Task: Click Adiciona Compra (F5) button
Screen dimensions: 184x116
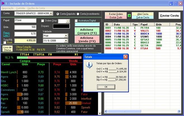Action: click(87, 31)
